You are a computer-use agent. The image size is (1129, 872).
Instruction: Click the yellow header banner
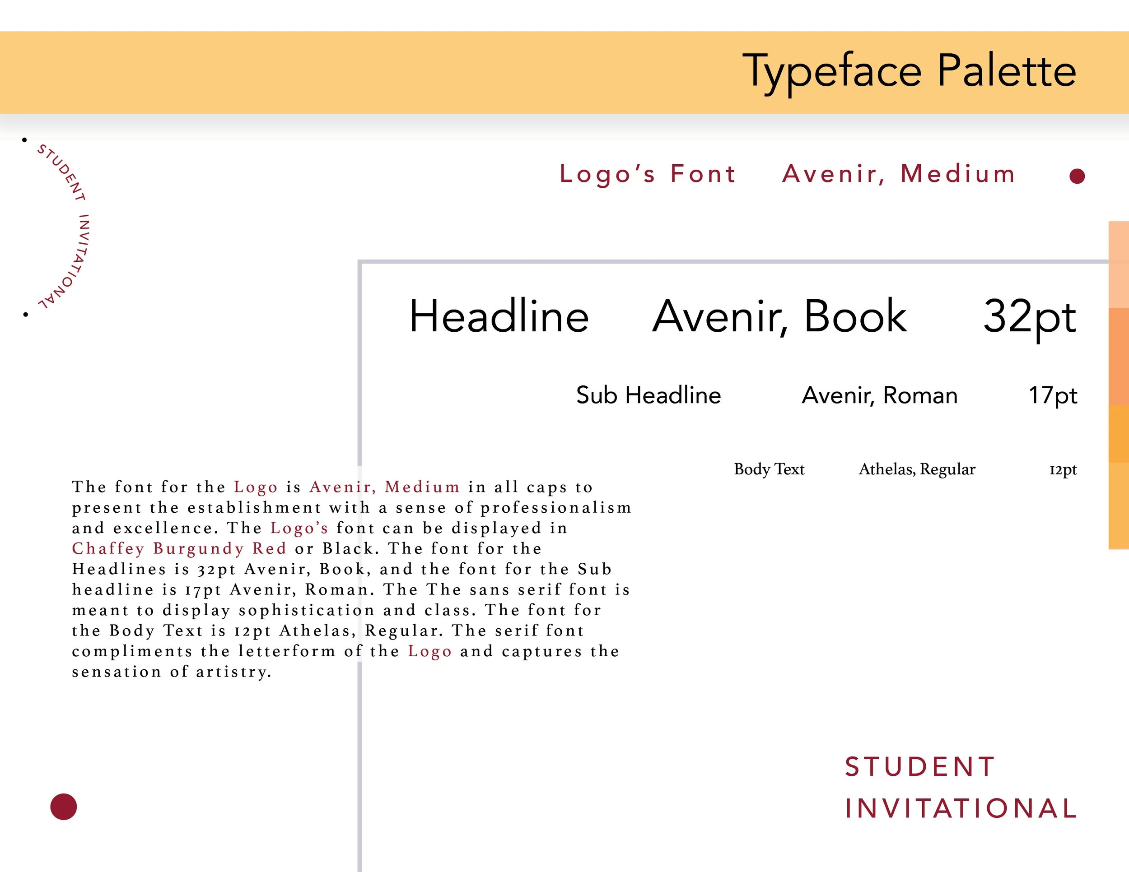point(564,72)
